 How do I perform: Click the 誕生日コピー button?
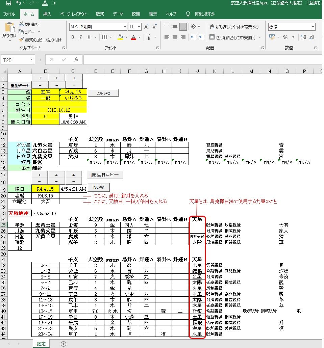(105, 175)
